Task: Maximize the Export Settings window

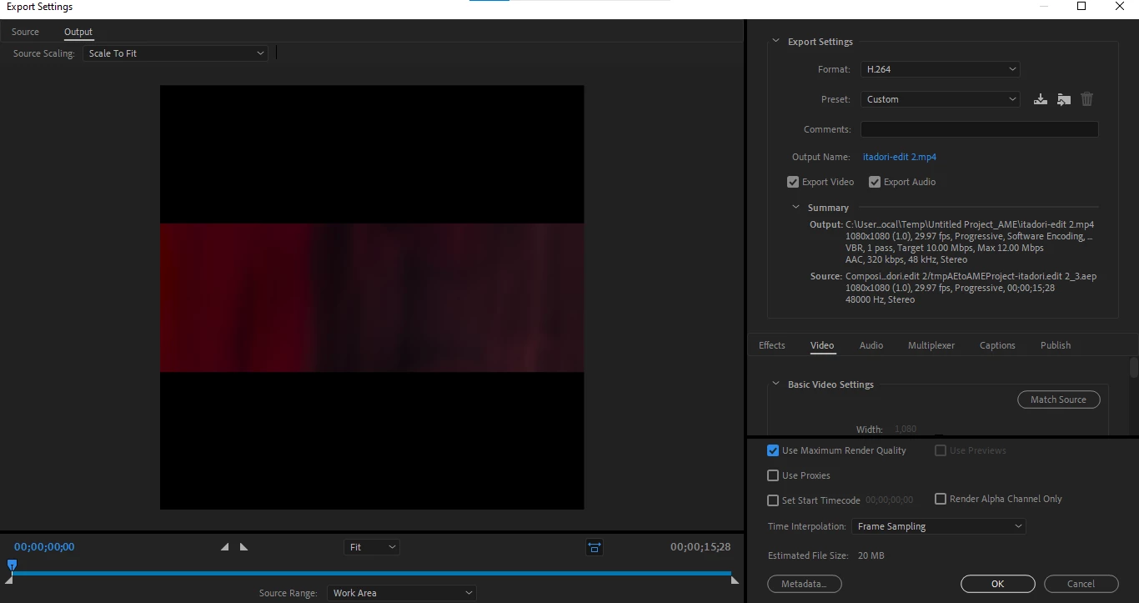Action: (x=1081, y=7)
